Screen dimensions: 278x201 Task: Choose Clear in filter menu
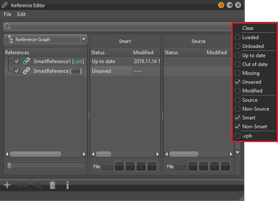(x=248, y=28)
